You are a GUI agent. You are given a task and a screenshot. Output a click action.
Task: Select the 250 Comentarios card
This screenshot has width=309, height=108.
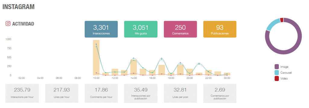click(180, 29)
